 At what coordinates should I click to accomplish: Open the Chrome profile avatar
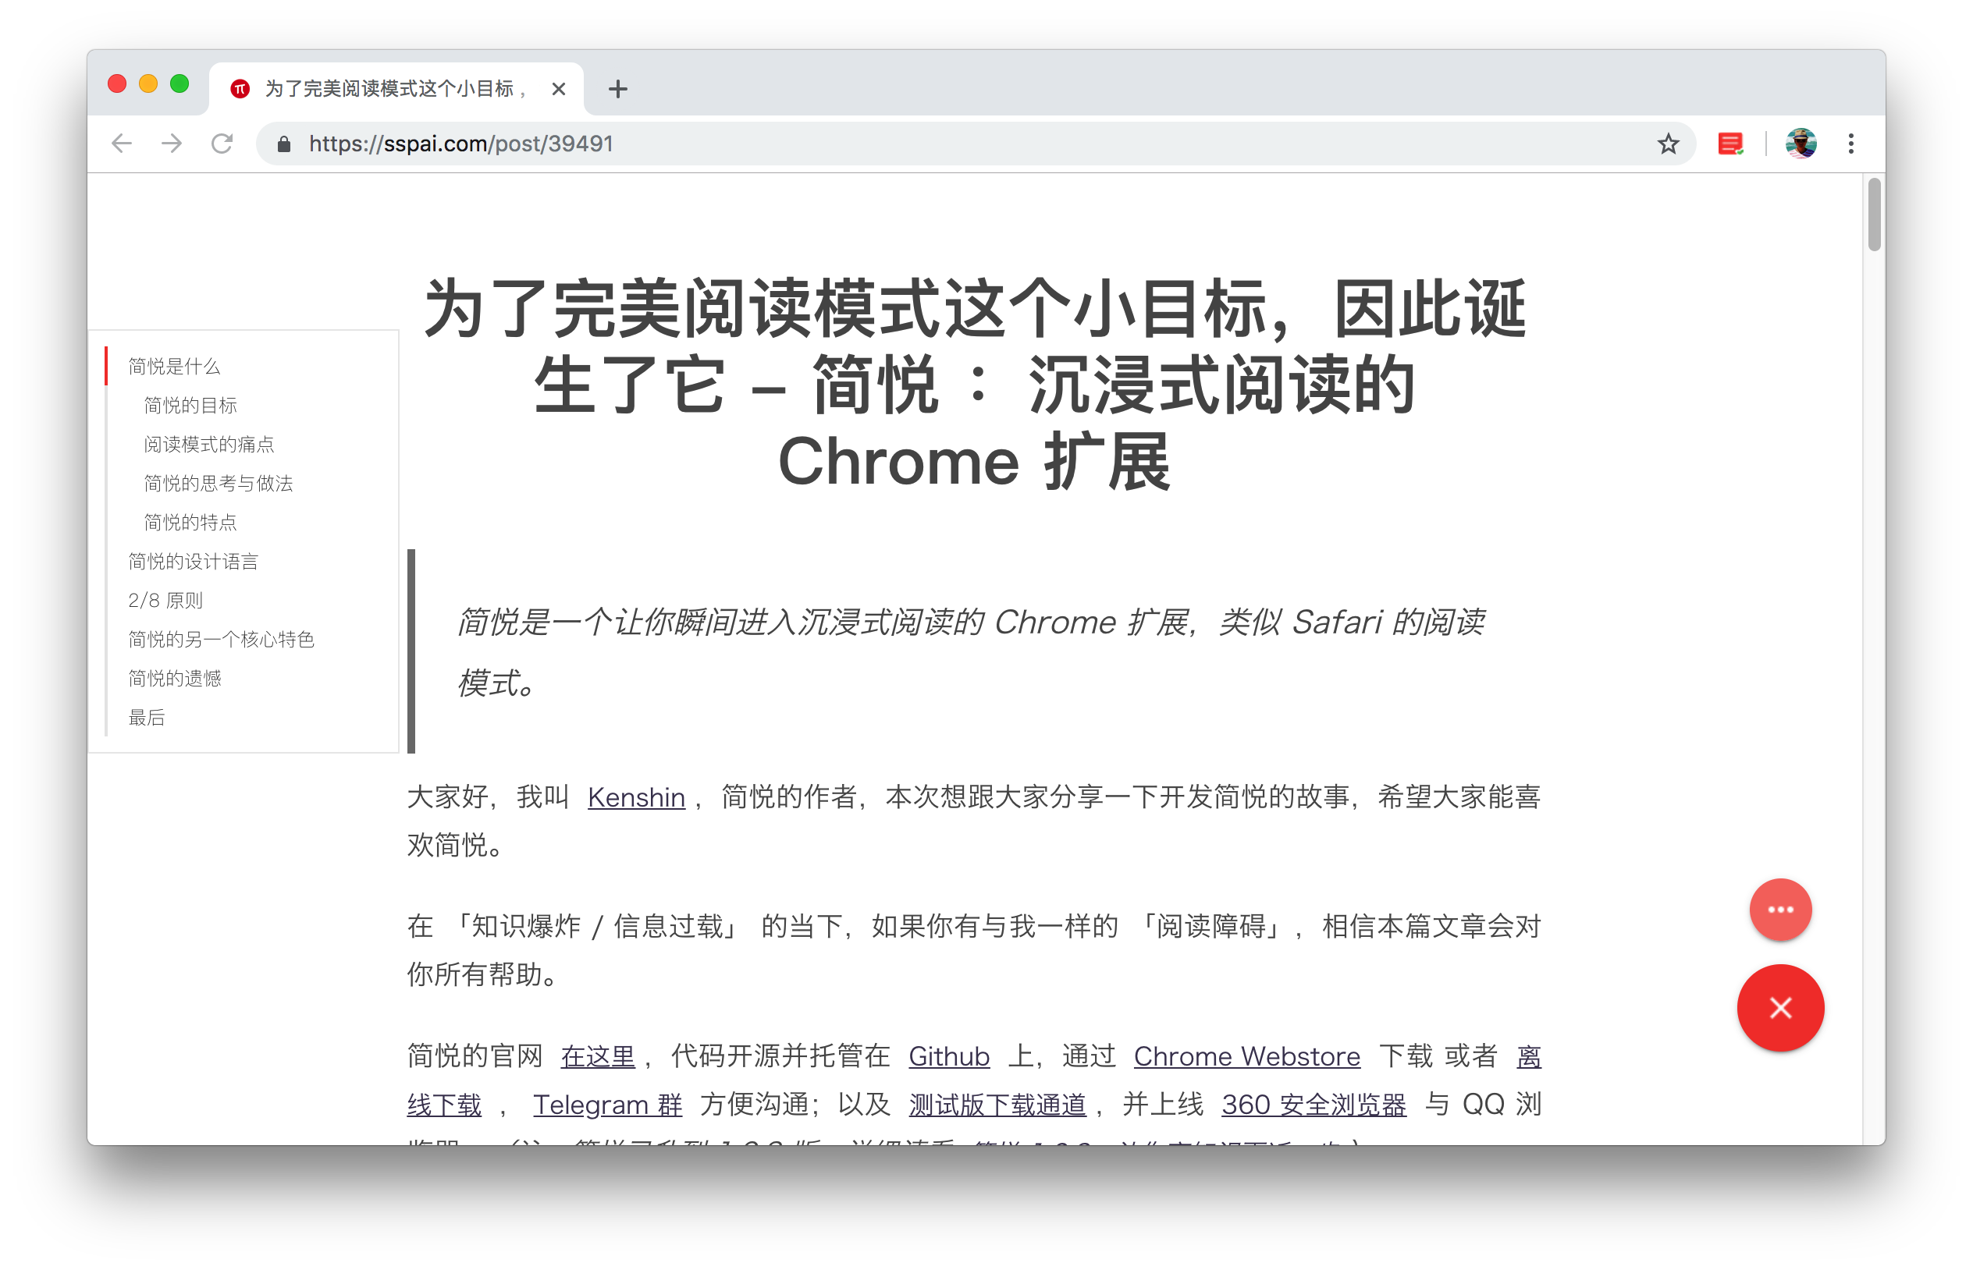(x=1801, y=144)
